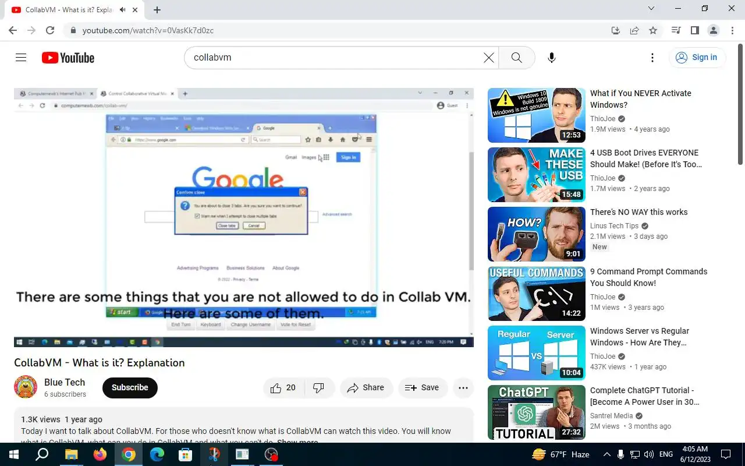Click the lock icon in the address bar
Image resolution: width=745 pixels, height=466 pixels.
coord(73,30)
